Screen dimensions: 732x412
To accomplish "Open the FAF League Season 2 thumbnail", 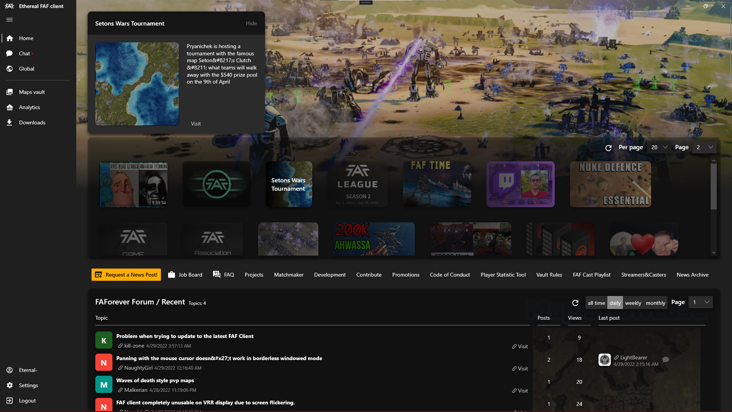I will [357, 184].
